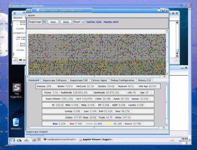197x150 pixels.
Task: Open the Wastebin desktop icon
Action: 16,123
